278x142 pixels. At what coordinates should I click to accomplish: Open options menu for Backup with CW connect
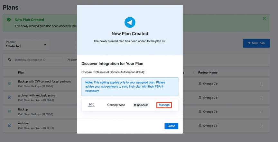[262, 84]
